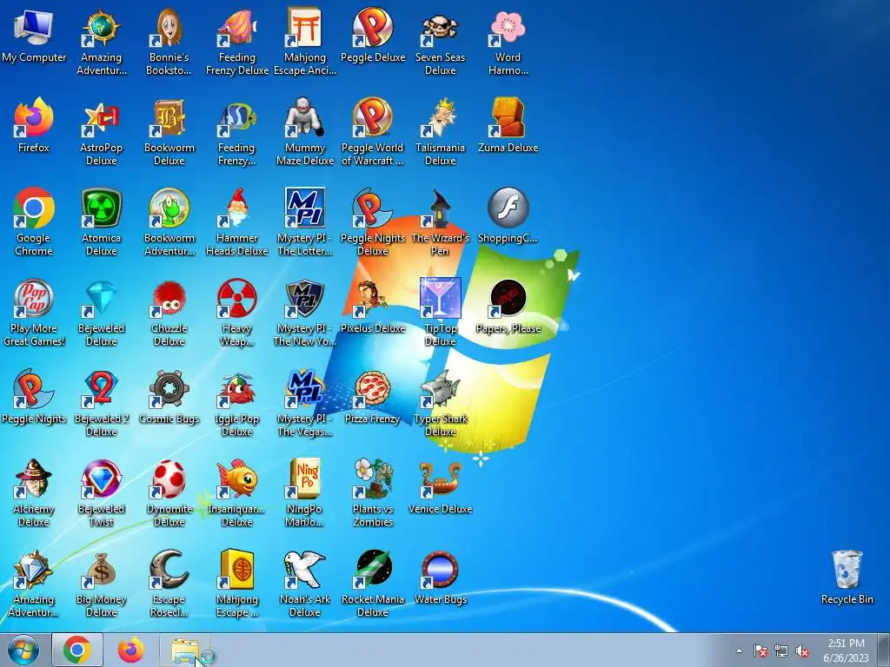Click the Heavy Weapon shortcut
The height and width of the screenshot is (667, 890).
tap(236, 312)
